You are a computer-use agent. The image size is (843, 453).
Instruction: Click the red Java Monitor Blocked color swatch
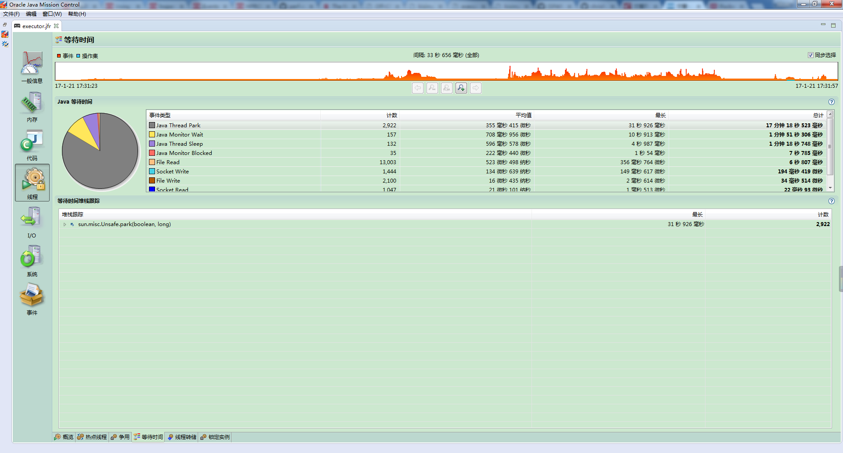(x=152, y=153)
